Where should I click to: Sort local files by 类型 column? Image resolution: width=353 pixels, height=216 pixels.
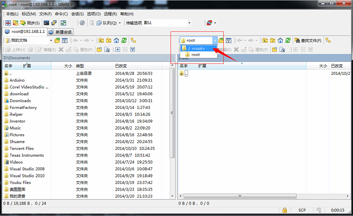point(93,66)
